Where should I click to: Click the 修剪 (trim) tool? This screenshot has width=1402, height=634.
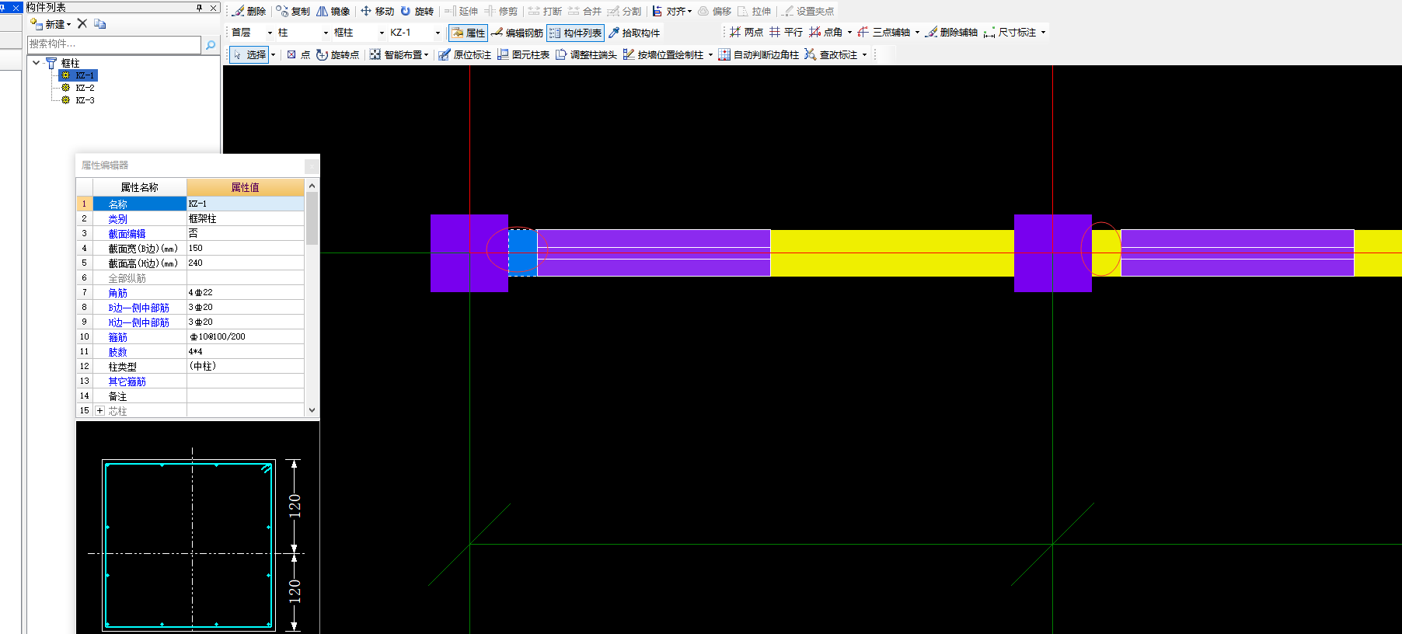(500, 11)
